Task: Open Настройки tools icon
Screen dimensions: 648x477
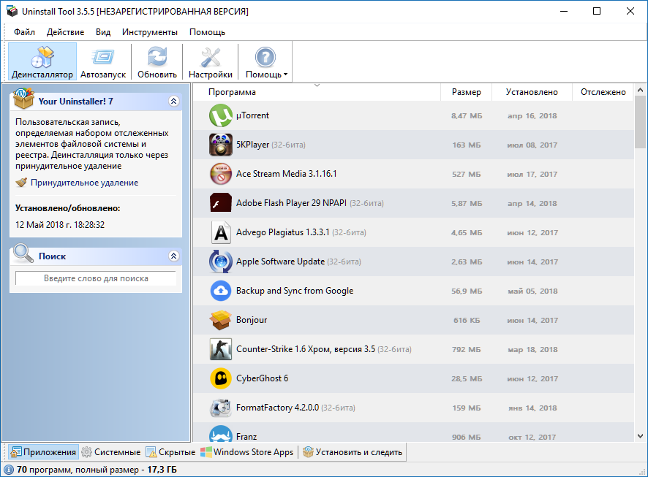Action: coord(210,57)
